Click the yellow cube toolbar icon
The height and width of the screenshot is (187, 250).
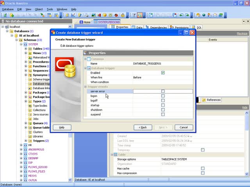coord(105,15)
